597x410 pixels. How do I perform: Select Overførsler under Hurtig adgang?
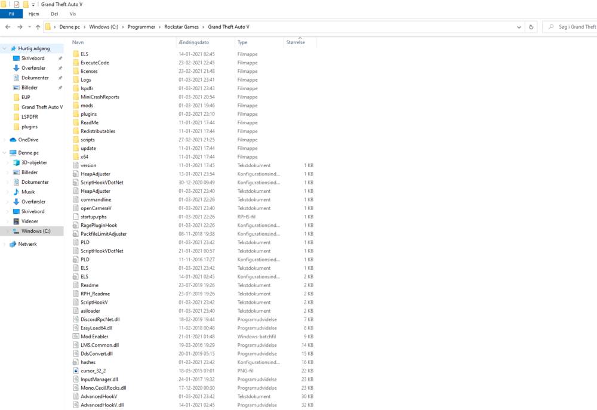point(33,68)
